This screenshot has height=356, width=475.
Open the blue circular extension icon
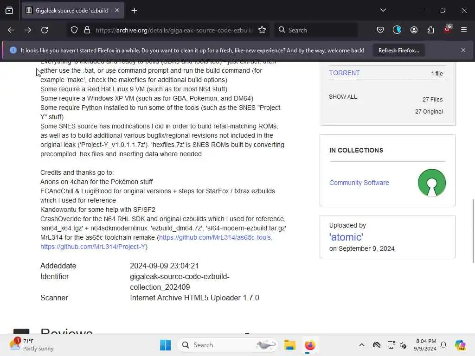pyautogui.click(x=397, y=30)
